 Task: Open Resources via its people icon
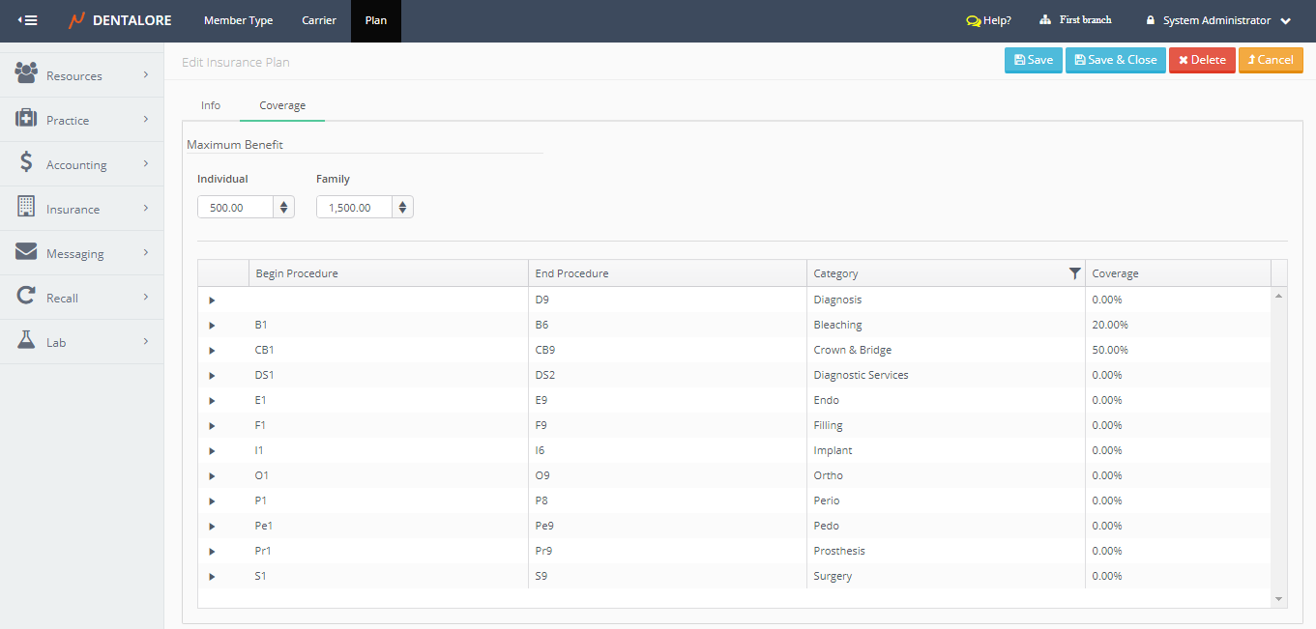pos(26,73)
